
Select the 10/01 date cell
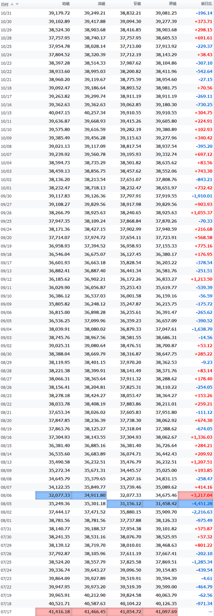point(6,188)
